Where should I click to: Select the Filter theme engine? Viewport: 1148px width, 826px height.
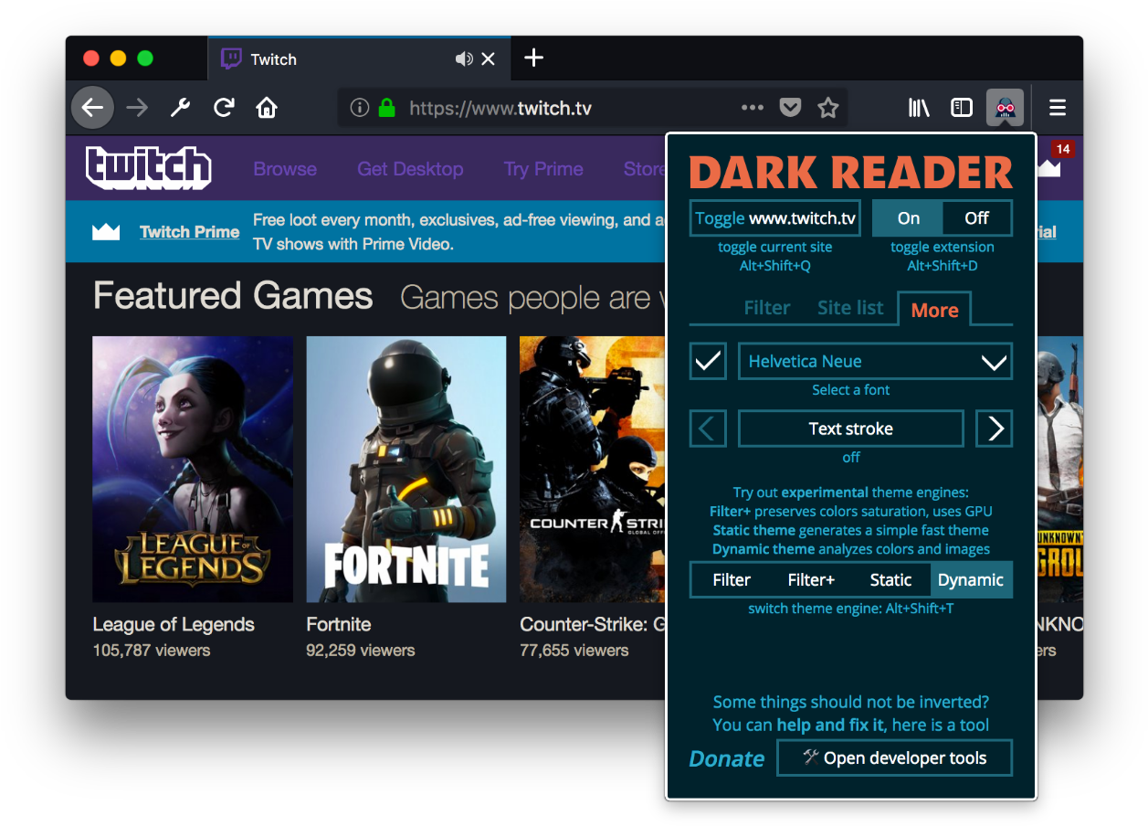(x=732, y=580)
